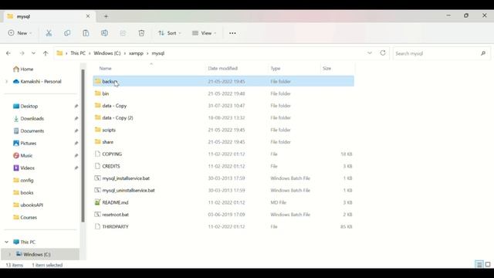Click the Share icon in toolbar

coord(123,33)
